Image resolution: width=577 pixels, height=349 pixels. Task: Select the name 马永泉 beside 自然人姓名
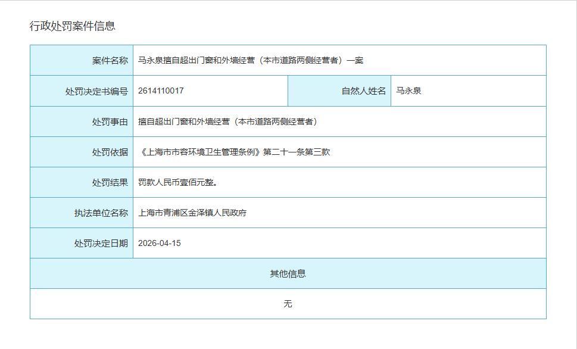tap(408, 91)
